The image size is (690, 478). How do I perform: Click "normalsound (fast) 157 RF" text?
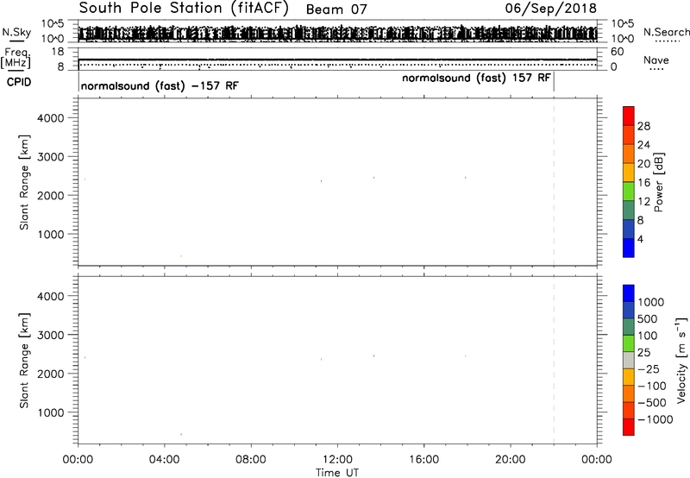point(476,79)
